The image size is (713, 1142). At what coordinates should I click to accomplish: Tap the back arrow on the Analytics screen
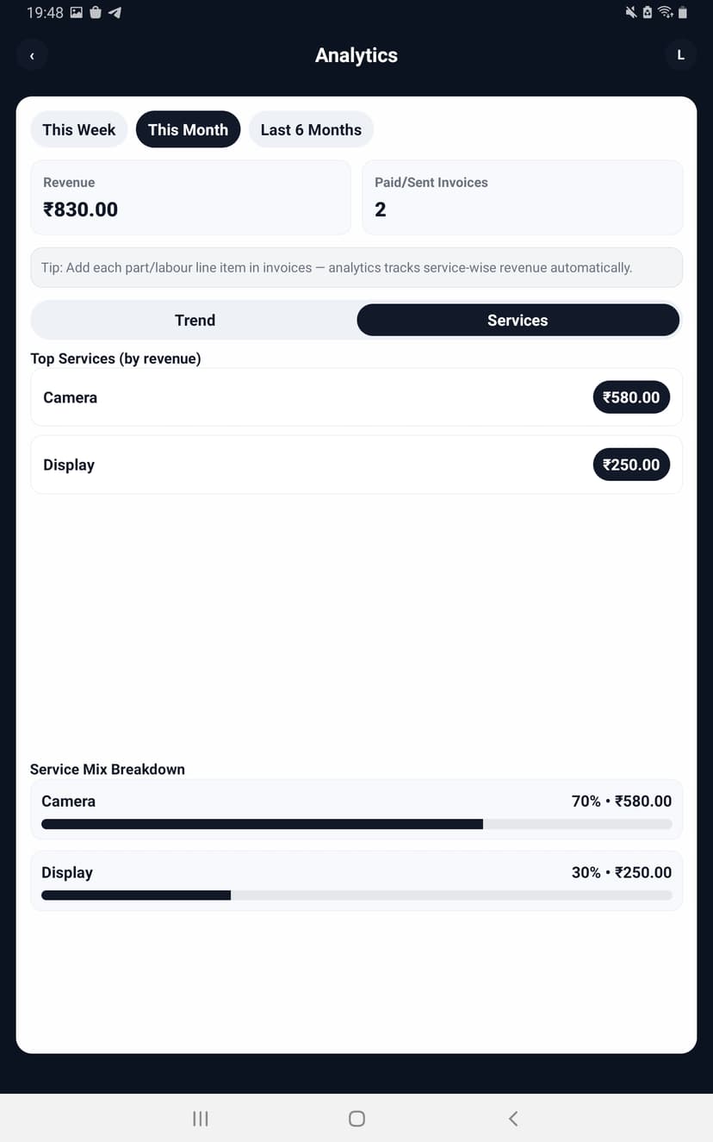tap(32, 54)
